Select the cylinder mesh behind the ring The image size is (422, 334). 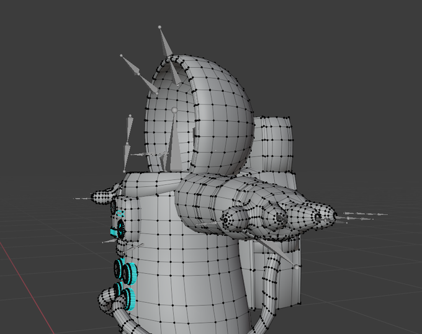(273, 144)
